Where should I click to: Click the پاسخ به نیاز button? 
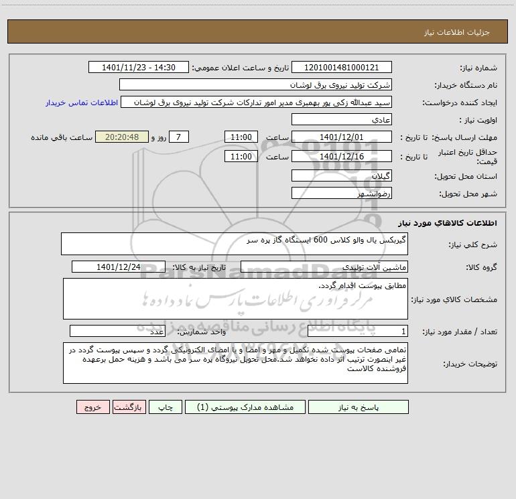(358, 407)
